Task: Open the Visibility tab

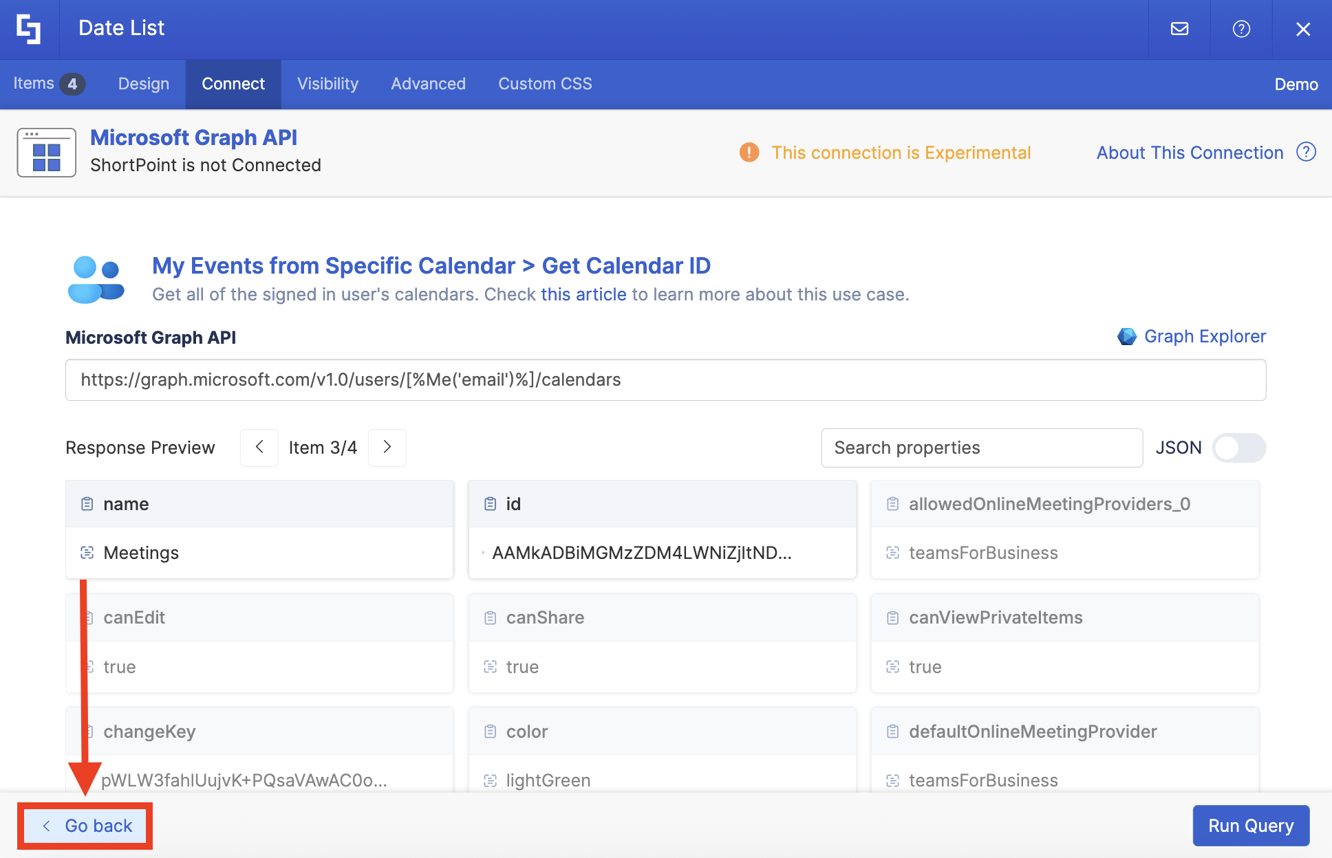Action: 327,84
